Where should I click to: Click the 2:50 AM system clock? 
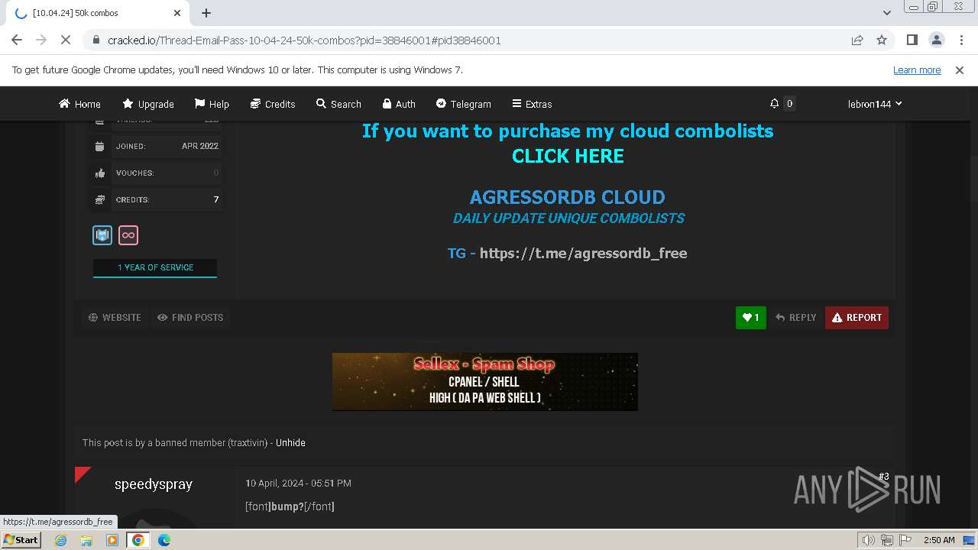[x=939, y=540]
